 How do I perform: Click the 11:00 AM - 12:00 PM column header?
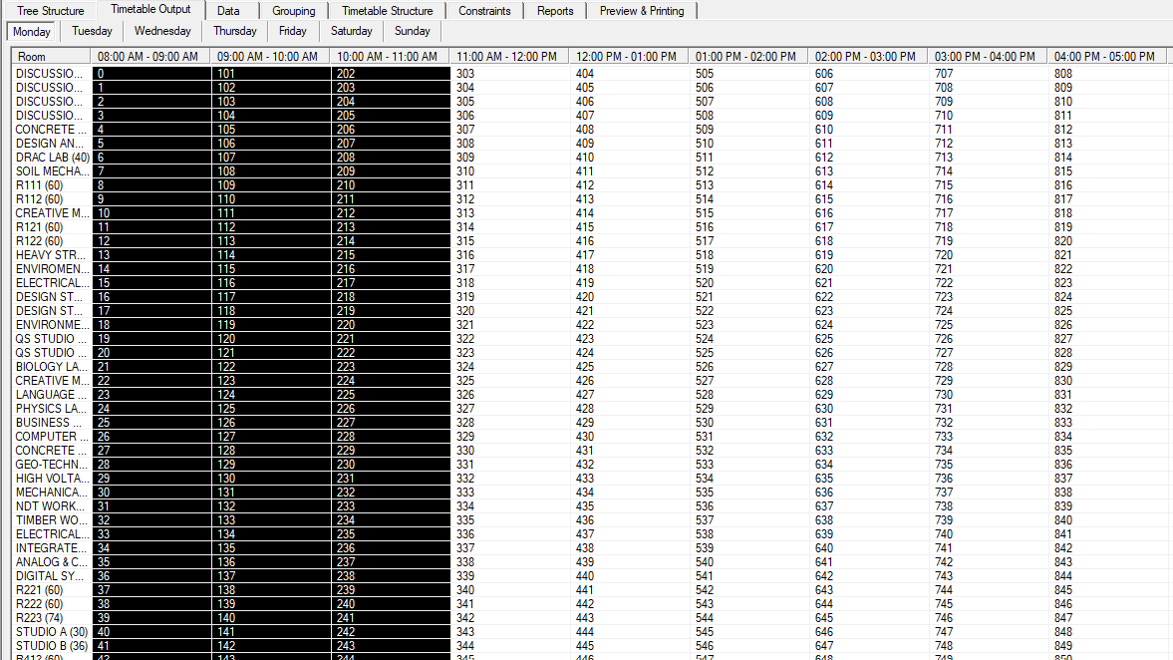(508, 56)
